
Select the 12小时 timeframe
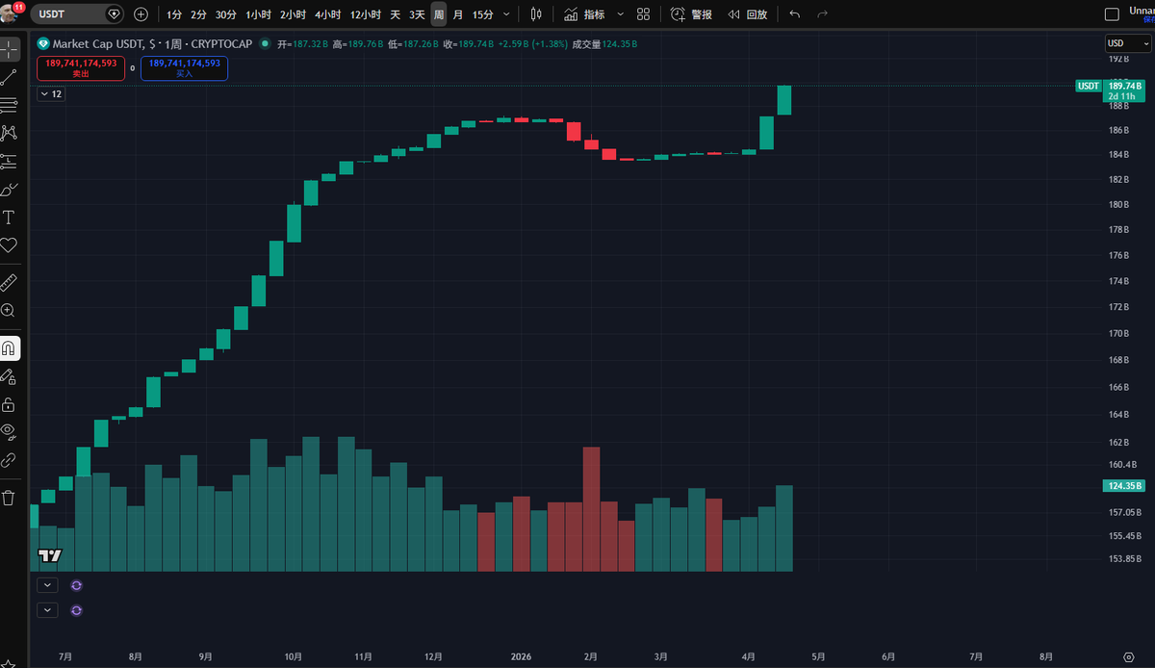(x=365, y=14)
